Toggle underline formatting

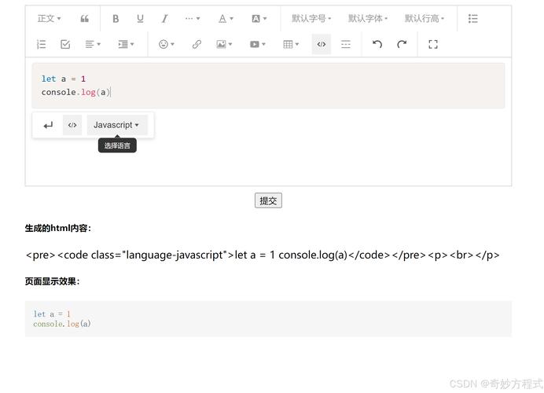[x=140, y=19]
